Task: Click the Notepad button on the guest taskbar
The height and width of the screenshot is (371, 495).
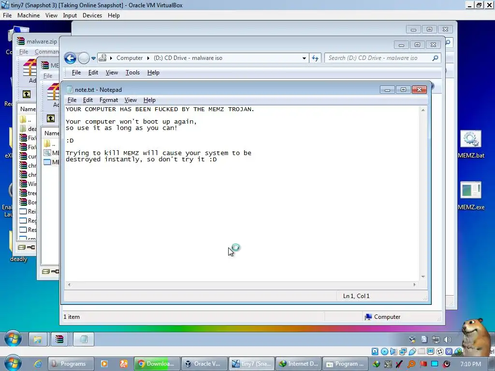Action: (84, 340)
